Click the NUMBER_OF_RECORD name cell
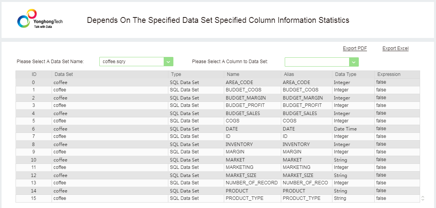This screenshot has height=208, width=436. pyautogui.click(x=251, y=183)
